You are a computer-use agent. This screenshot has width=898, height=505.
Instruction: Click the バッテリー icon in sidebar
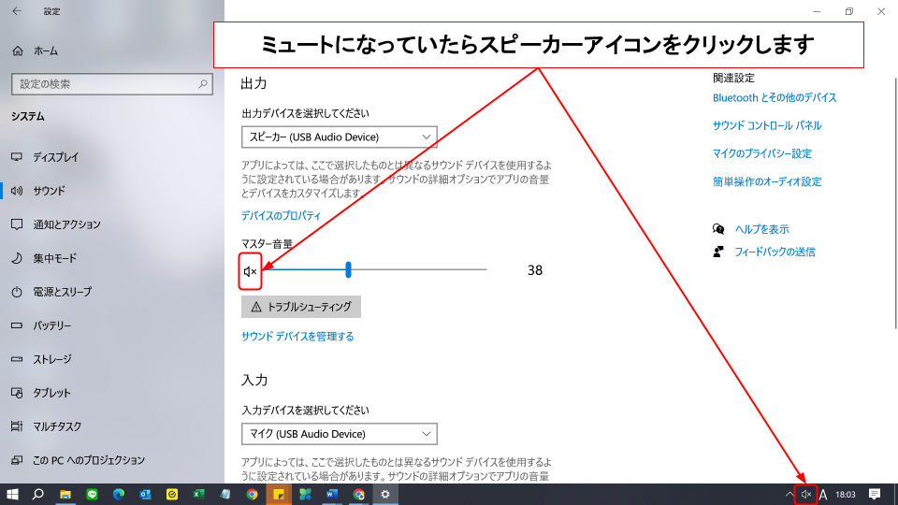click(x=17, y=325)
